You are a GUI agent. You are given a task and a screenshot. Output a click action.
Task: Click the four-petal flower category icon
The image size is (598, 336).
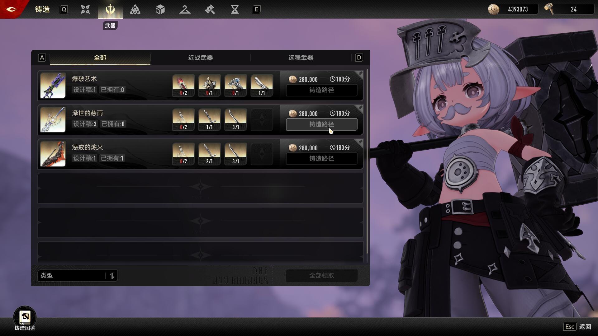(x=85, y=9)
